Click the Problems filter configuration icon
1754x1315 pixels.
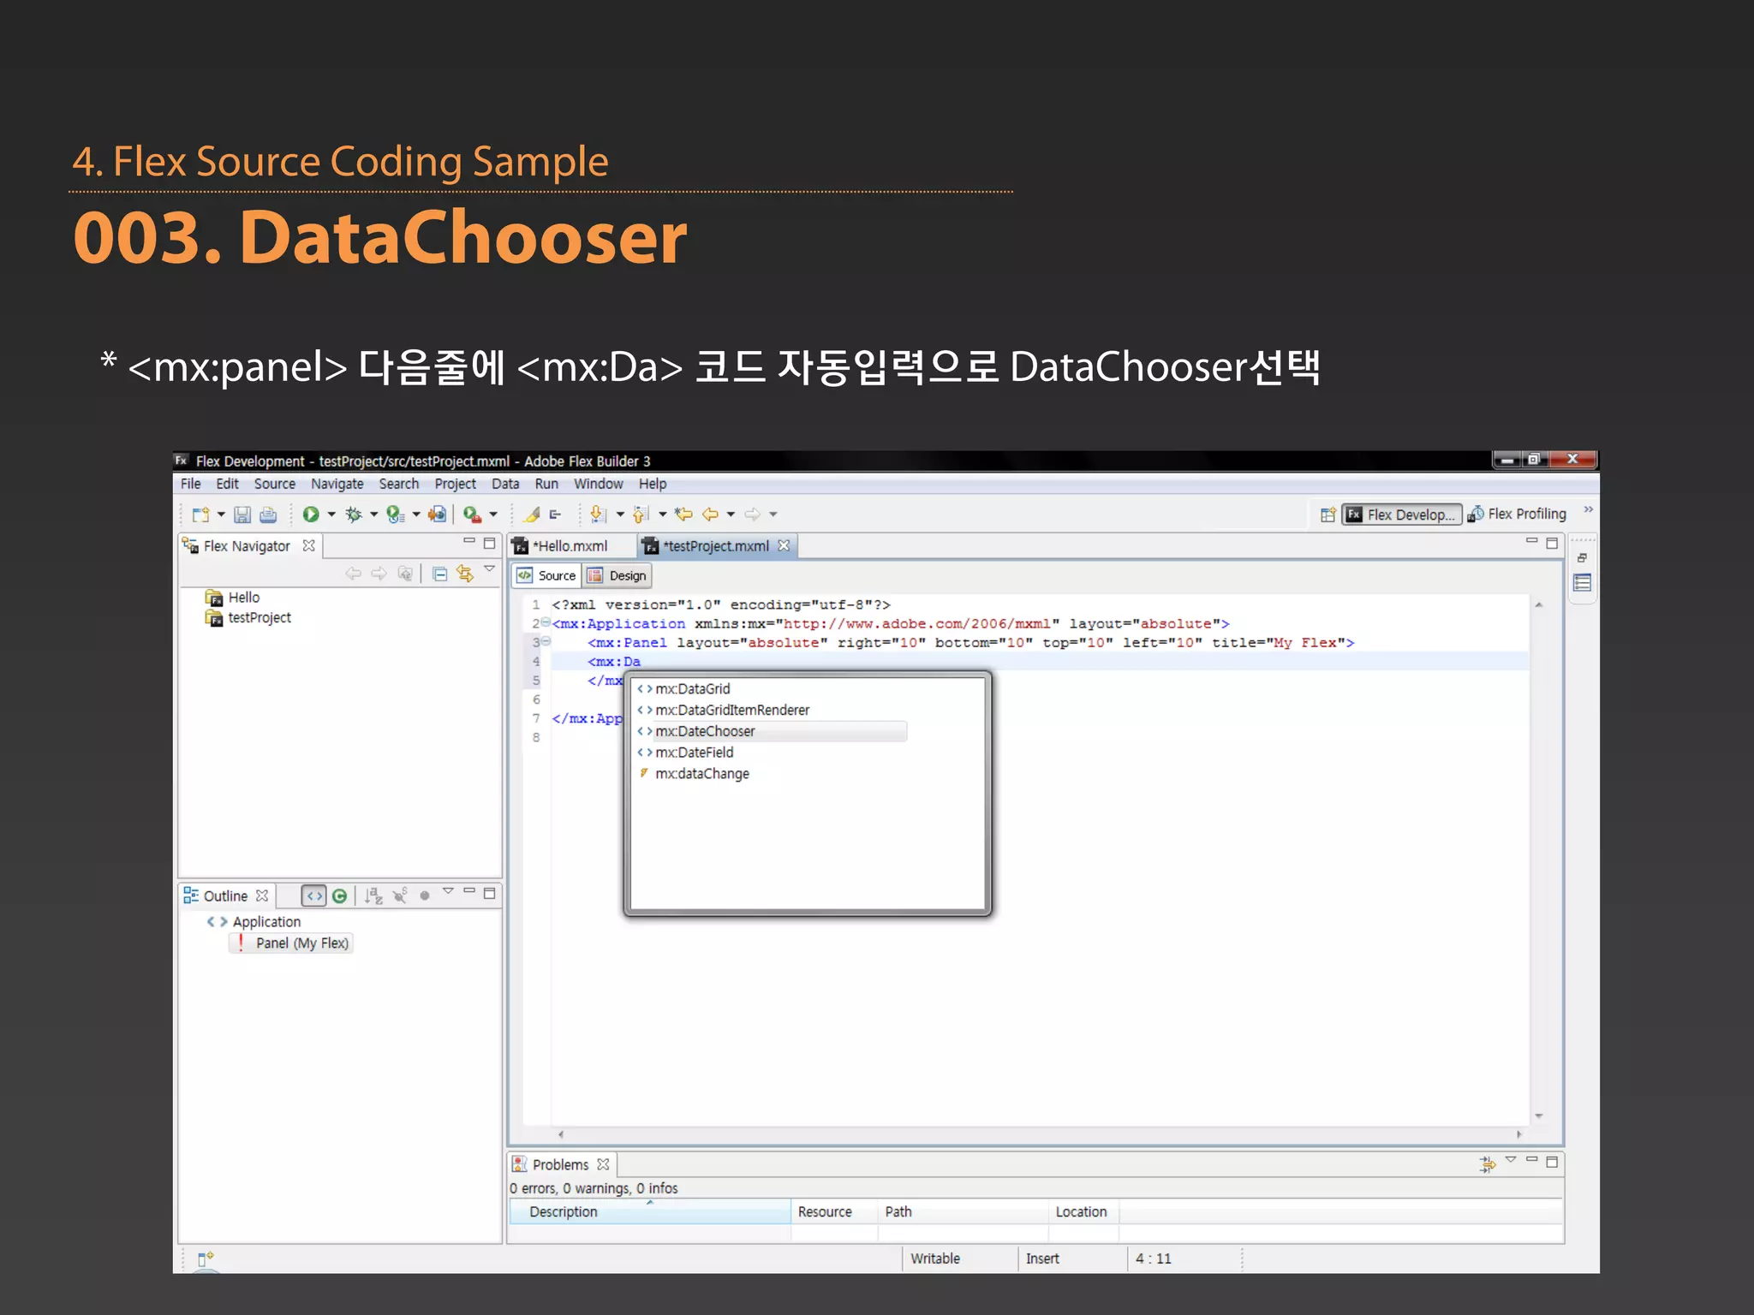pos(1488,1163)
